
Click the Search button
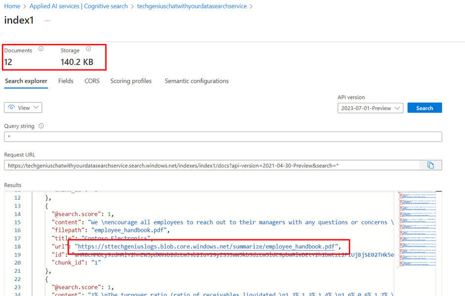424,108
